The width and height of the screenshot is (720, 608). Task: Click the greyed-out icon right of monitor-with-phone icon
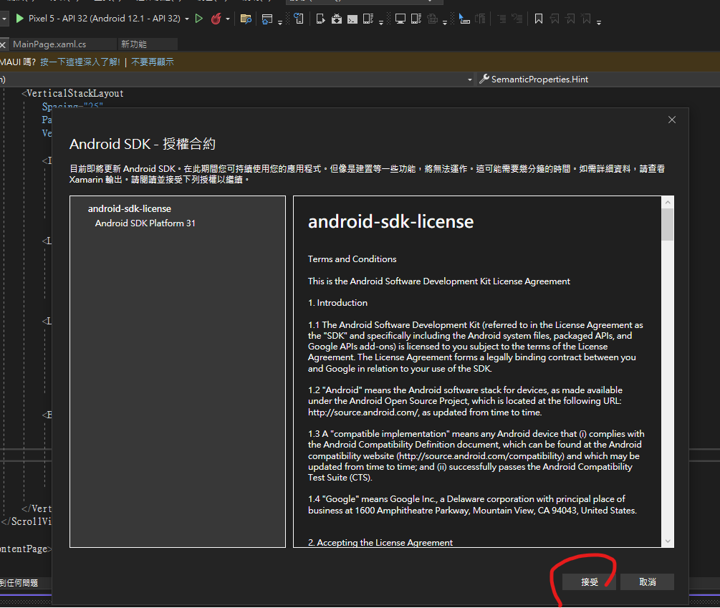tap(432, 19)
